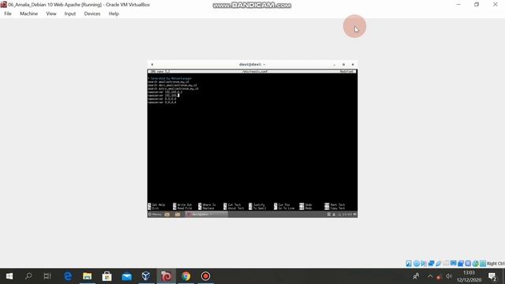Click the red recording tray icon
The image size is (505, 284).
439,277
